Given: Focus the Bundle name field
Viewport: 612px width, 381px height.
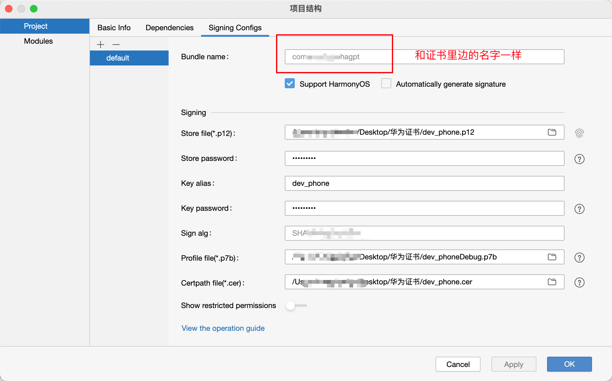Looking at the screenshot, I should click(424, 57).
